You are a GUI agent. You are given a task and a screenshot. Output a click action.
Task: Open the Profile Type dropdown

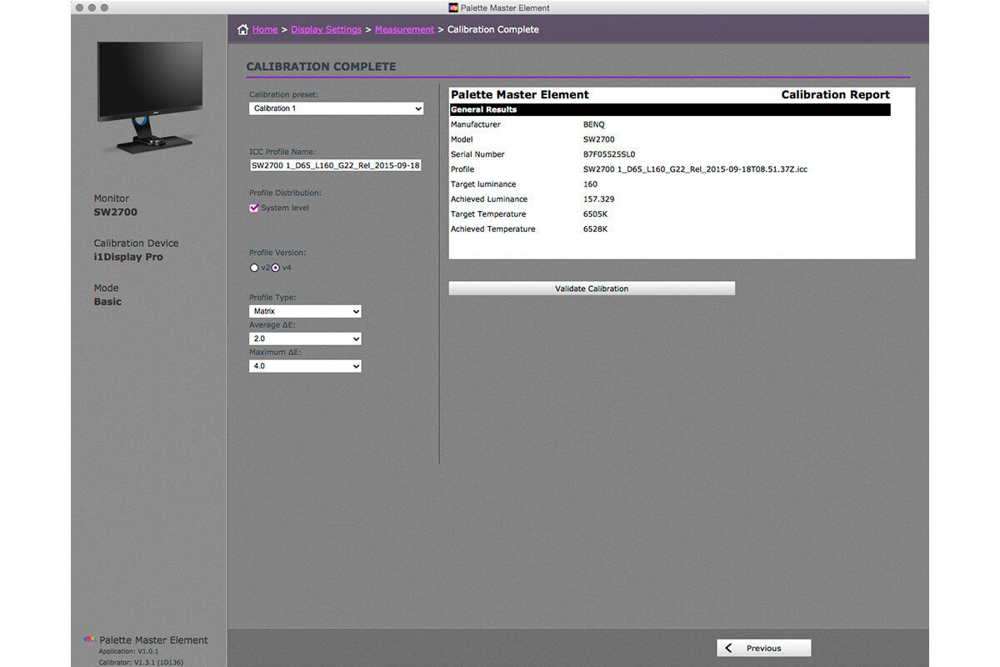[305, 311]
